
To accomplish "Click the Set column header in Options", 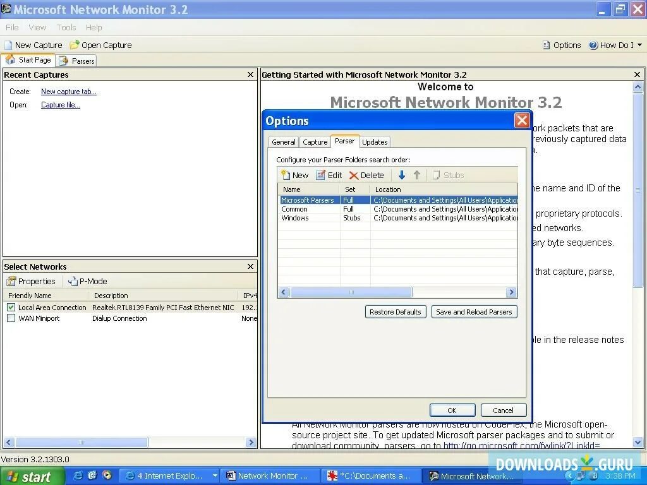I will (x=355, y=189).
